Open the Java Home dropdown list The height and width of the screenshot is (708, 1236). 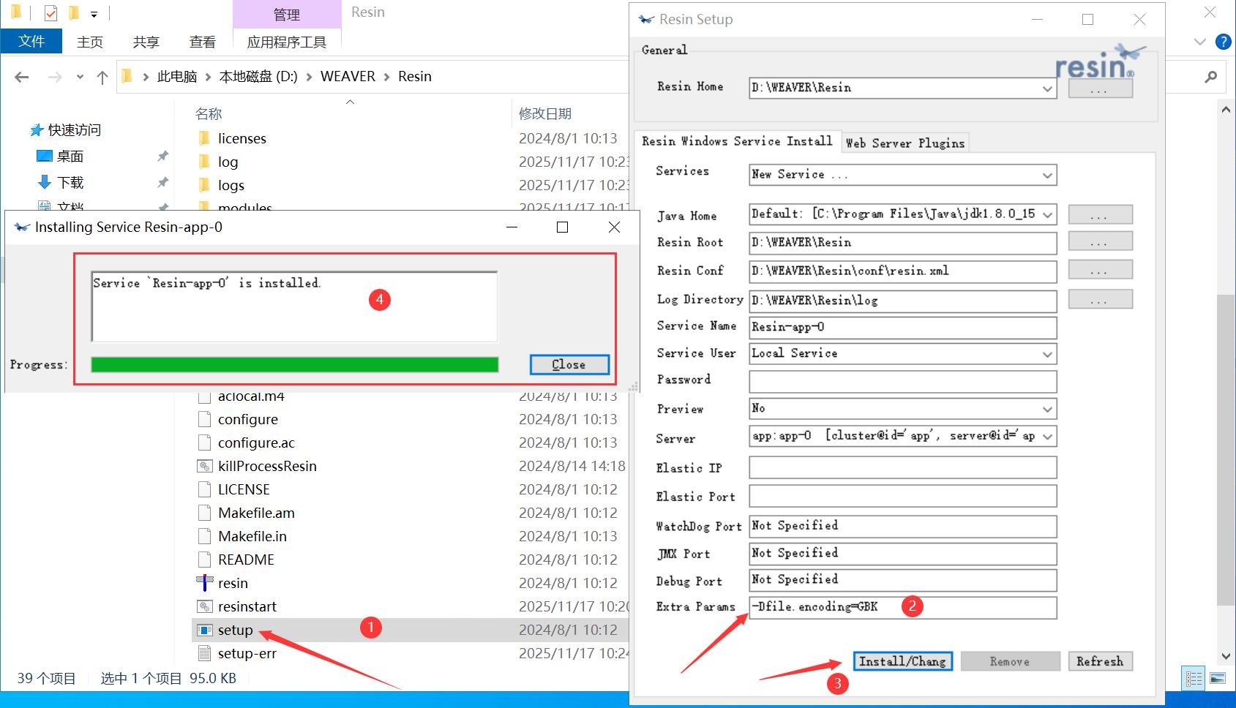pyautogui.click(x=1047, y=214)
